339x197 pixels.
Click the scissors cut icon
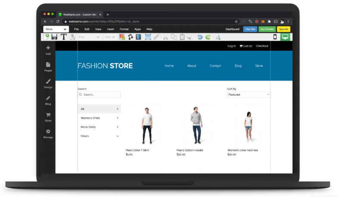(x=165, y=37)
